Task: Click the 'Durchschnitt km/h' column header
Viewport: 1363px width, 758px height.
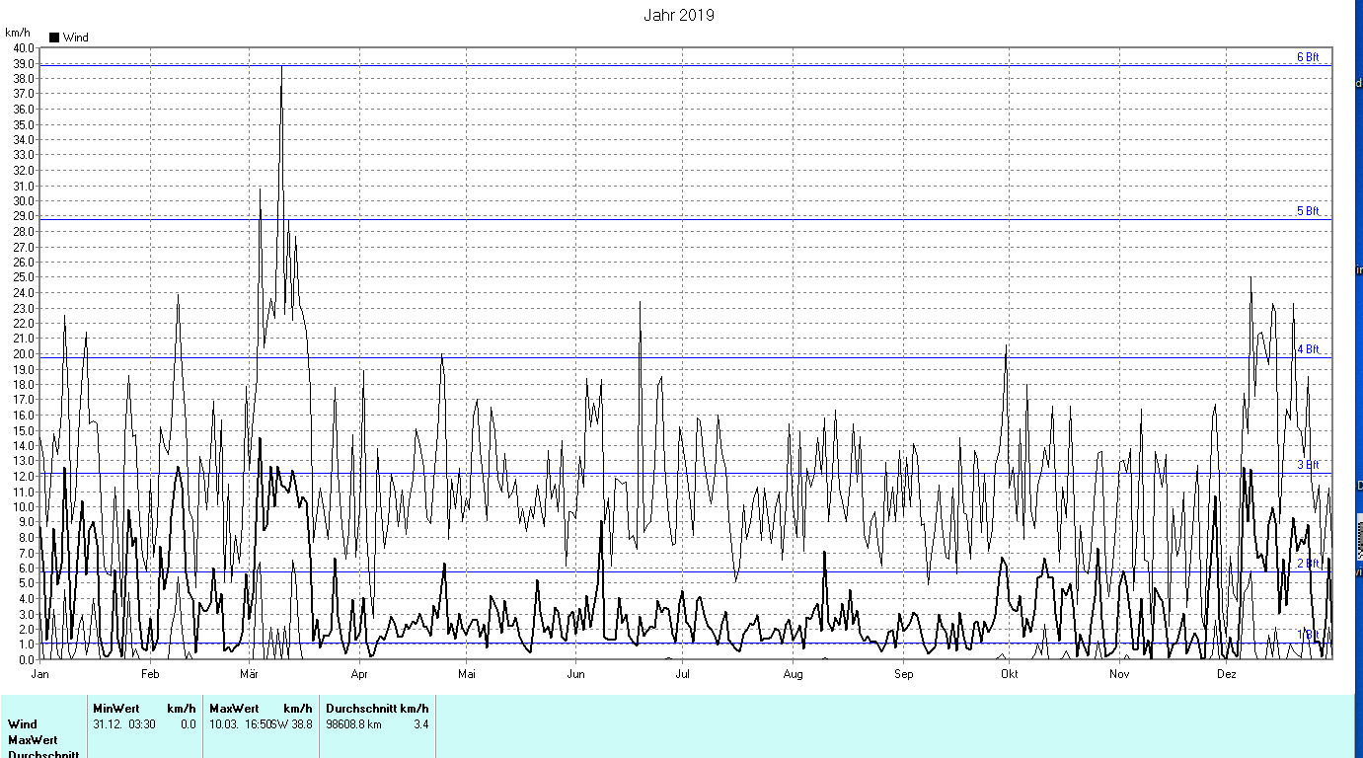Action: point(377,709)
